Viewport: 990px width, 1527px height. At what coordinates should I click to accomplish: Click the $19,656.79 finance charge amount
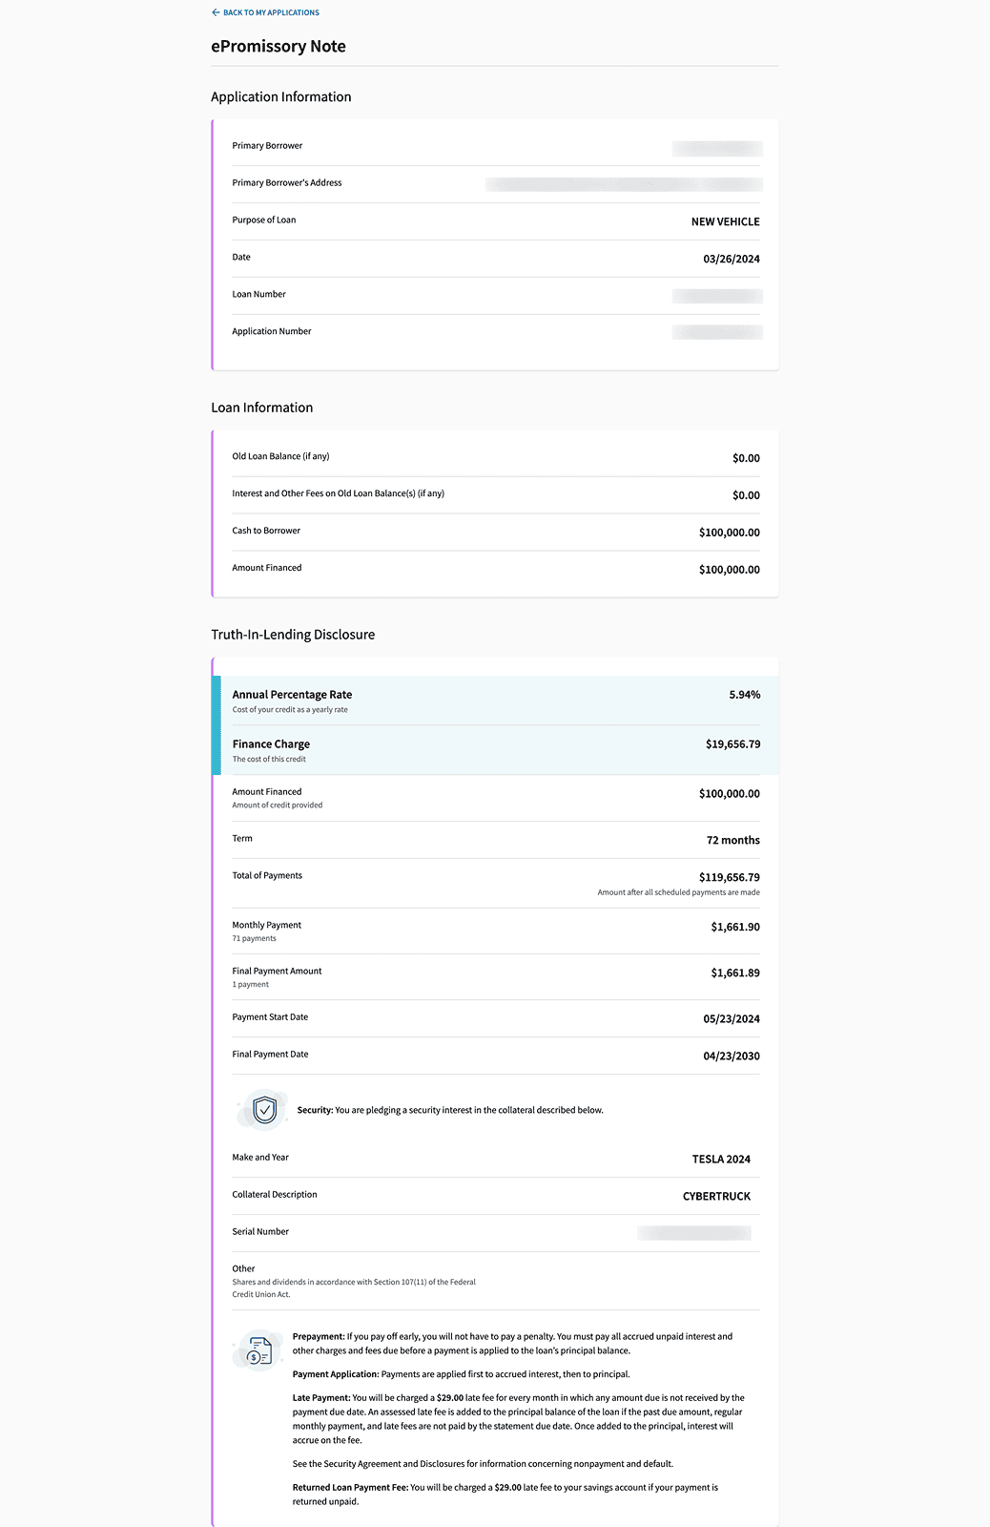(x=732, y=744)
